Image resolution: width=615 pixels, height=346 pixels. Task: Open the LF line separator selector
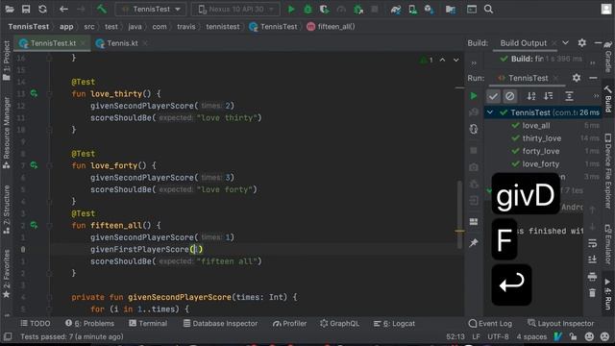[477, 336]
